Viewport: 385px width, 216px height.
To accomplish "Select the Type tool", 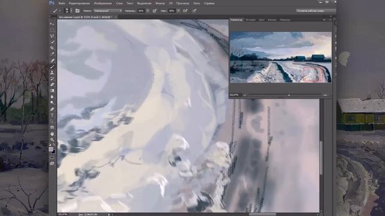I will (52, 115).
